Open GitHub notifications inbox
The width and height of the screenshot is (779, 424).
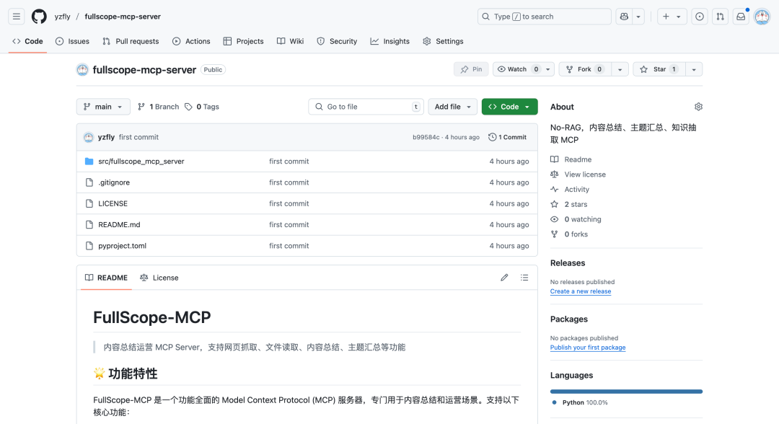pos(741,16)
